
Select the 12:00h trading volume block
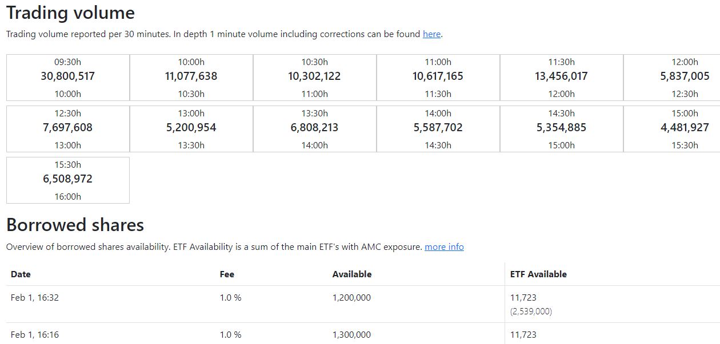click(685, 76)
